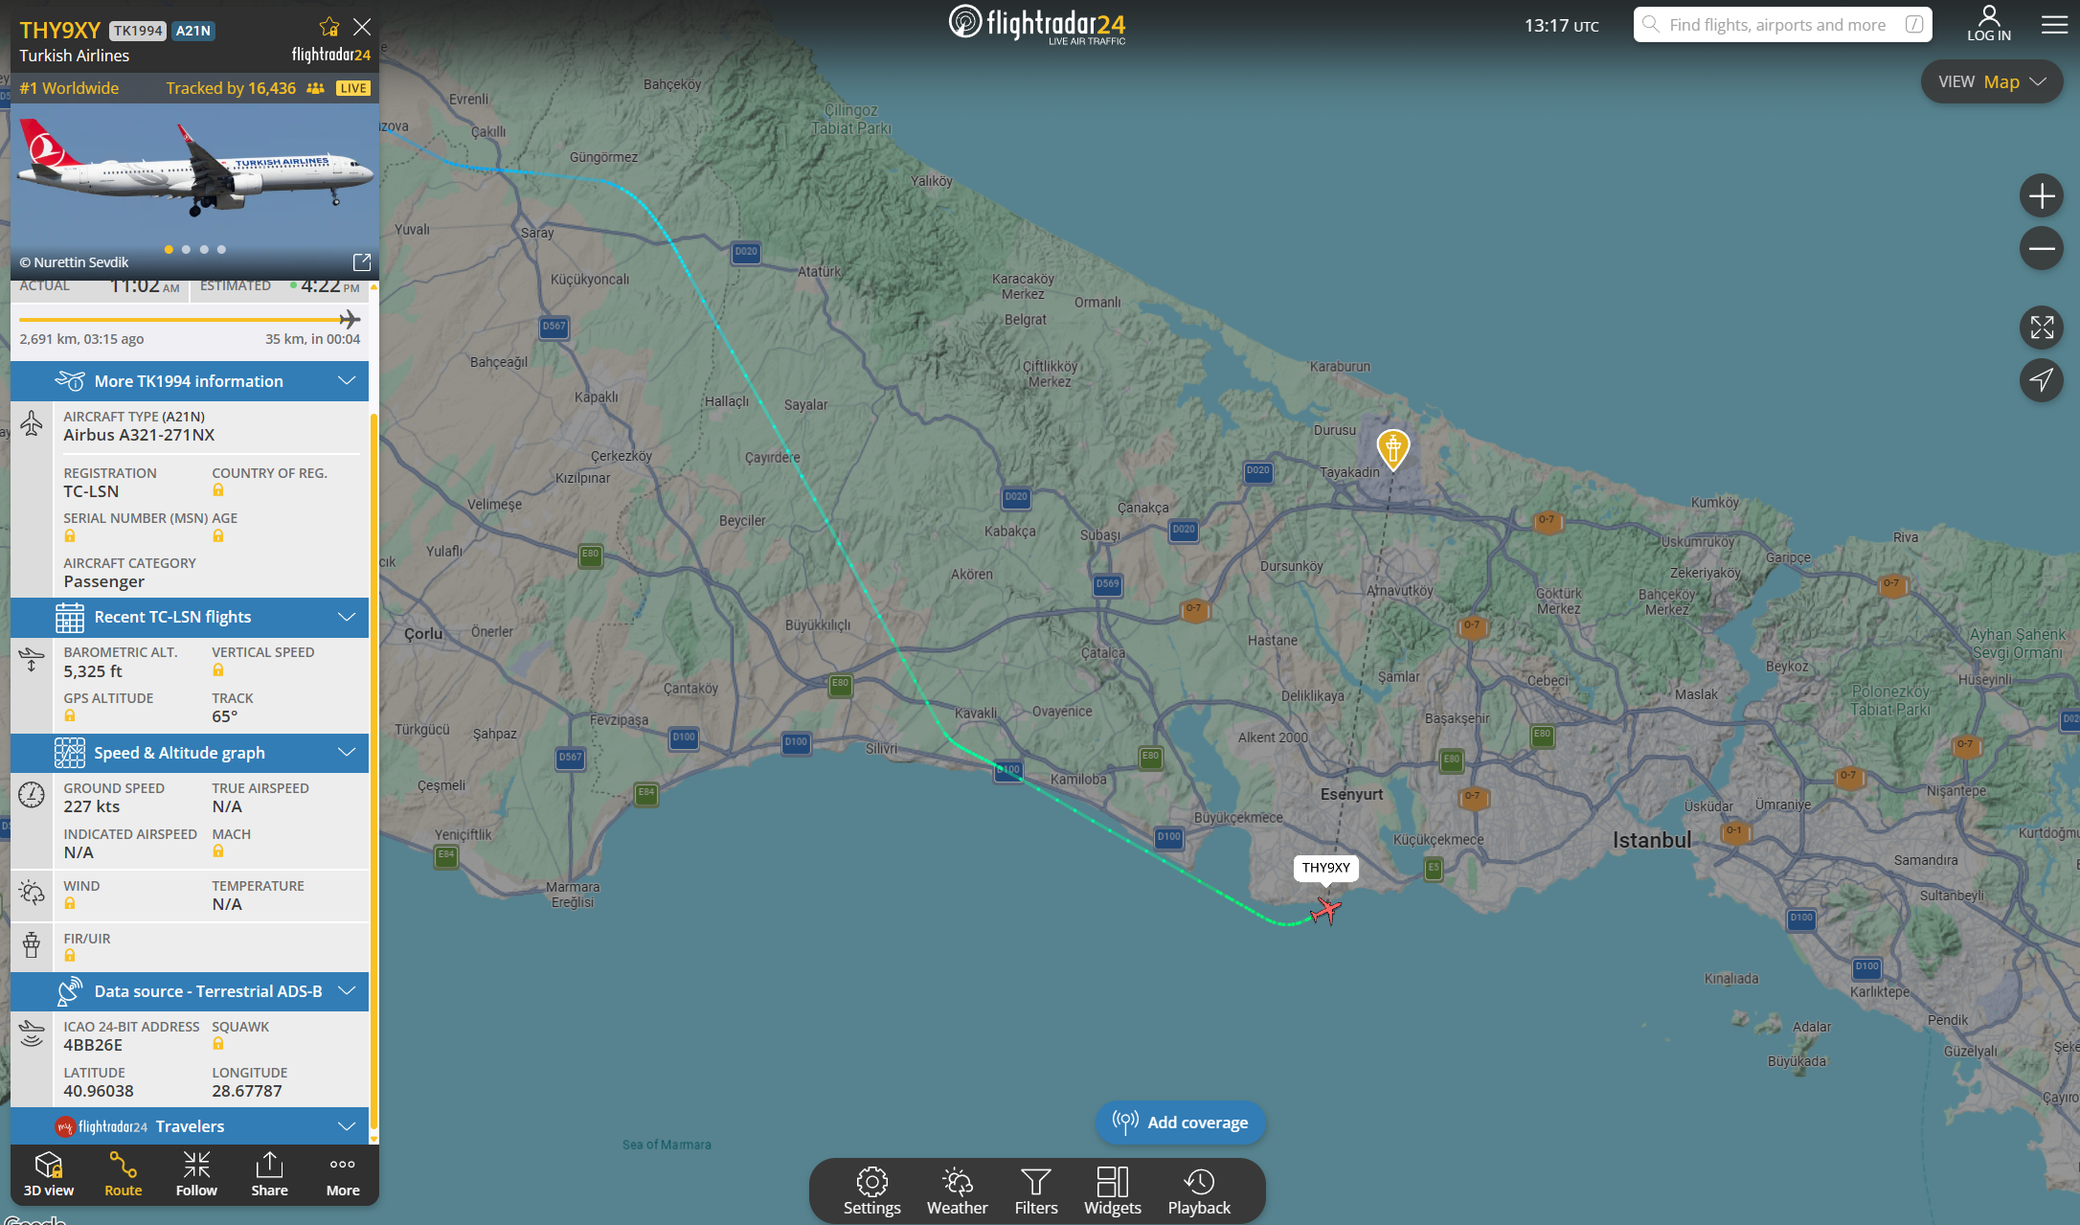This screenshot has width=2080, height=1225.
Task: Click the A21N aircraft type badge
Action: [x=193, y=31]
